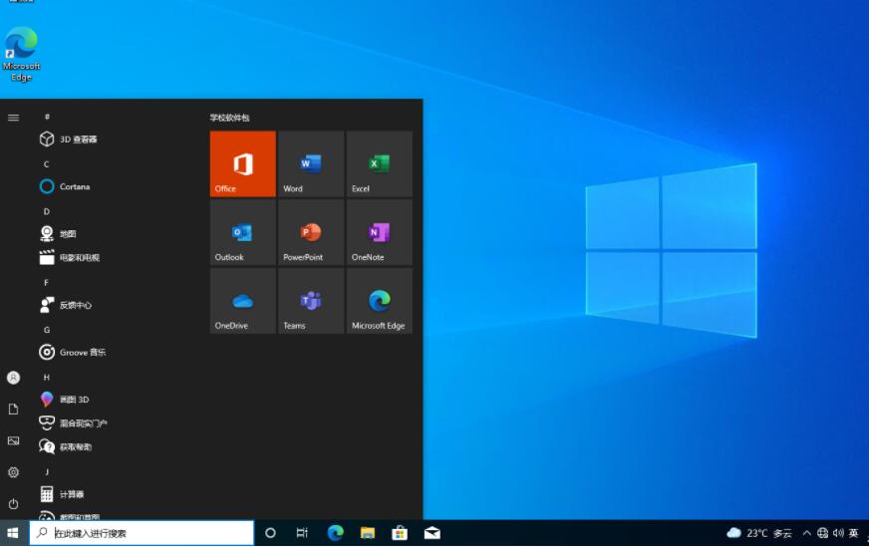Expand hidden system tray icons chevron
This screenshot has height=547, width=869.
point(807,533)
